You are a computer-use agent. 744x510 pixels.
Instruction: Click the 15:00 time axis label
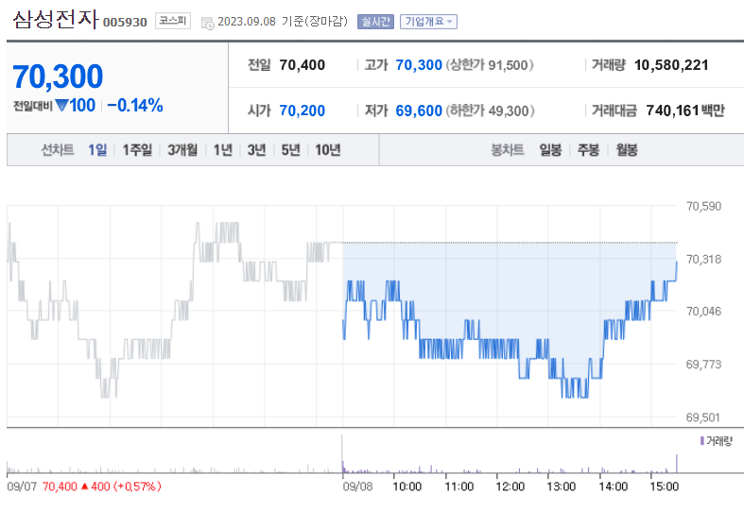[x=665, y=486]
